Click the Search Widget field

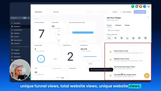point(127,30)
